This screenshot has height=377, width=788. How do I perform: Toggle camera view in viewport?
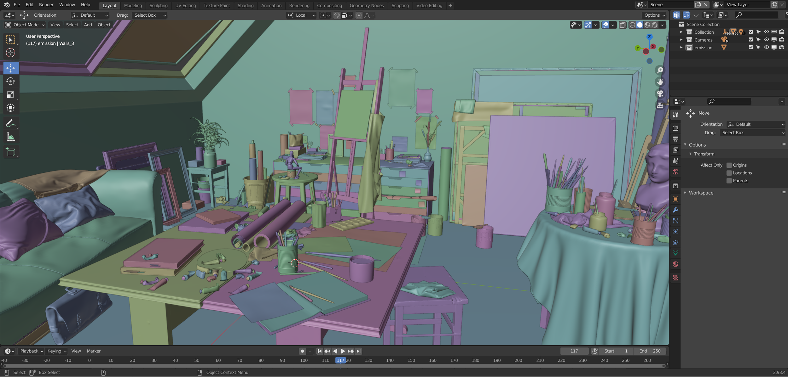pos(660,93)
